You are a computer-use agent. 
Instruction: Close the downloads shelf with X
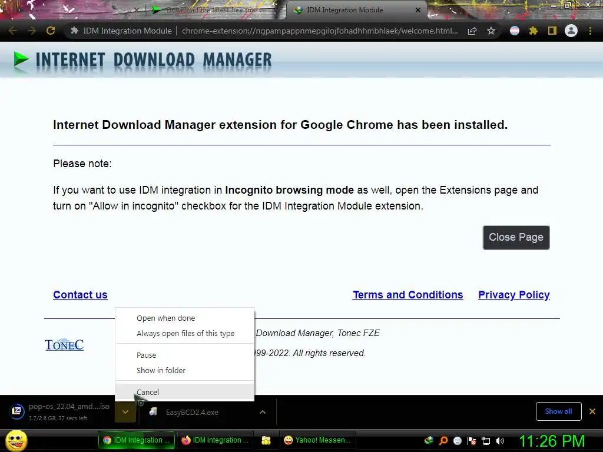[592, 411]
